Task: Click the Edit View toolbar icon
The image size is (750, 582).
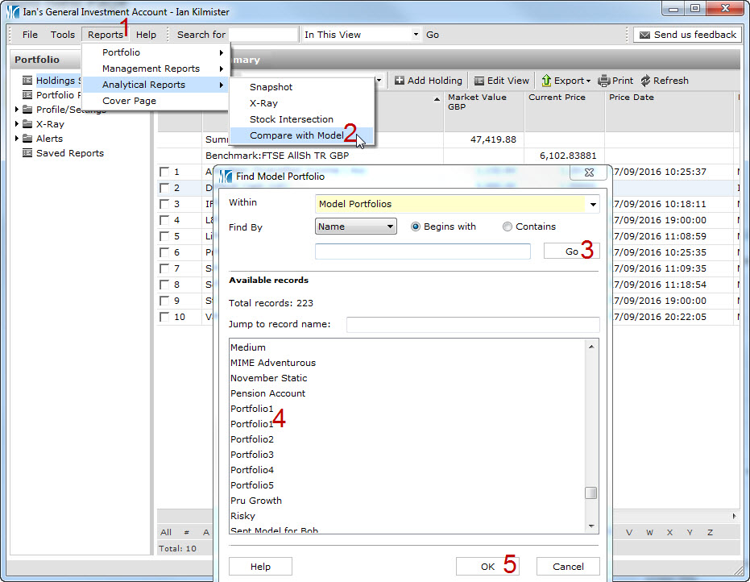Action: (479, 81)
